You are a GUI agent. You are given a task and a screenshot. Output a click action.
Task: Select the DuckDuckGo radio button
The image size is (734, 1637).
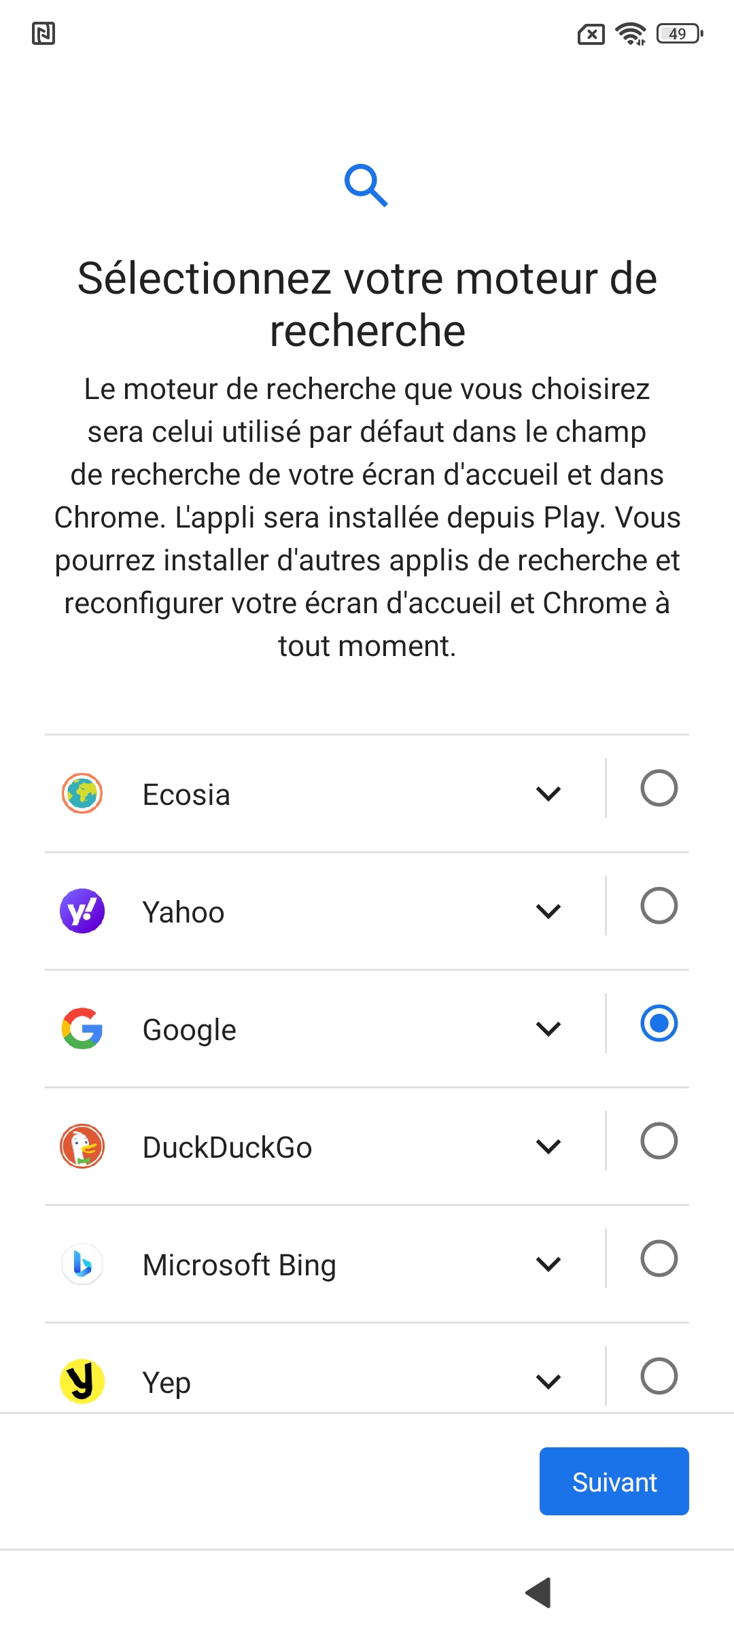pyautogui.click(x=659, y=1141)
